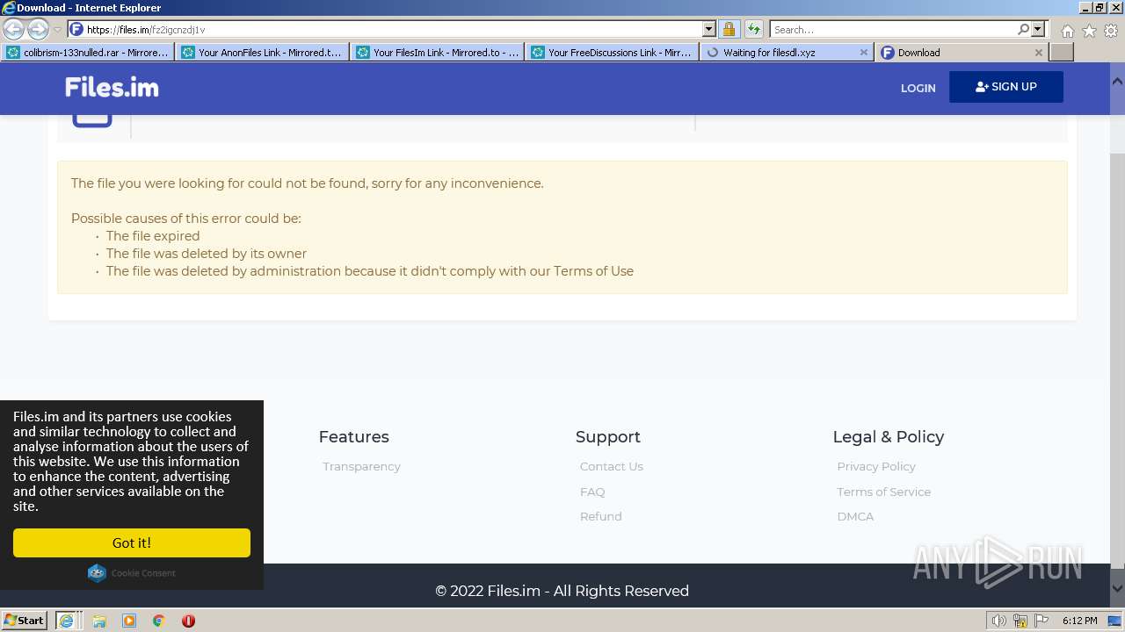
Task: Click the show desktop tray icon
Action: (1114, 621)
